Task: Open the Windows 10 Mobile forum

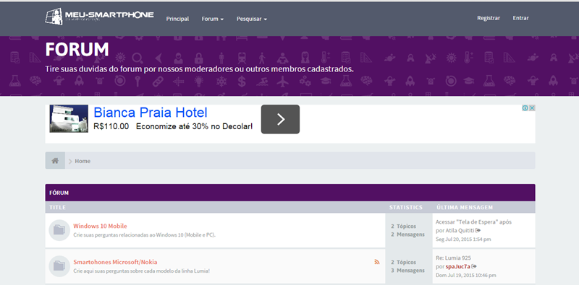Action: pos(100,226)
